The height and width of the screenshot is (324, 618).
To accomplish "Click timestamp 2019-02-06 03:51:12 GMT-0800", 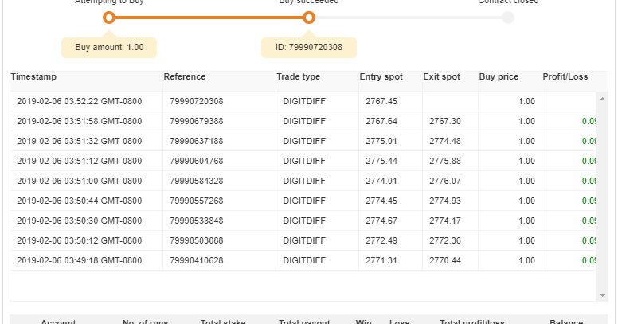I will (79, 161).
